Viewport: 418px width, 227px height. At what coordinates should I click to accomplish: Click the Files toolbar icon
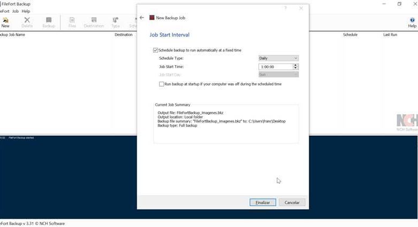click(72, 22)
